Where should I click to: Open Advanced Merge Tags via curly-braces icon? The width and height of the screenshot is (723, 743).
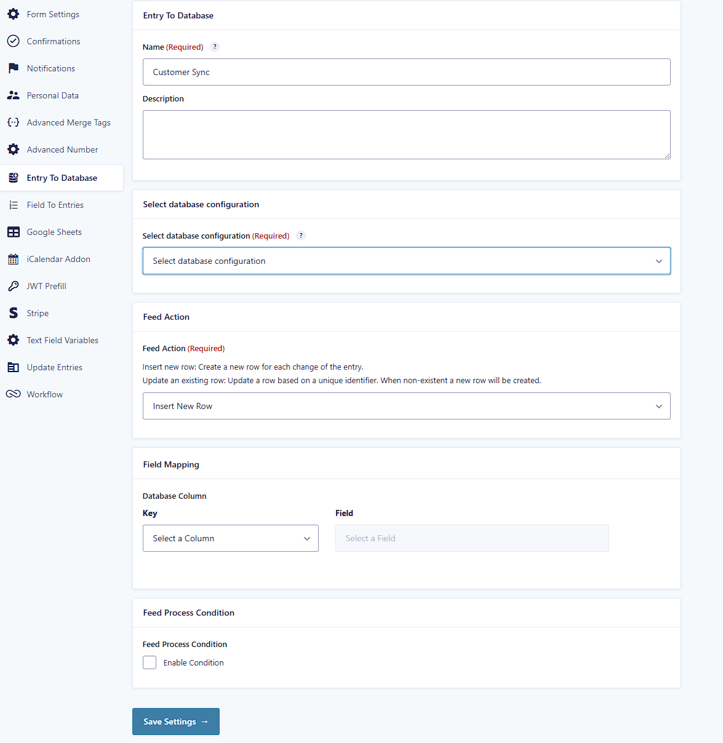(13, 122)
